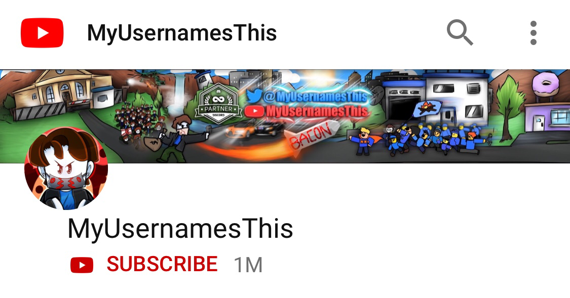Click the small YouTube icon beside SUBSCRIBE

coord(82,265)
